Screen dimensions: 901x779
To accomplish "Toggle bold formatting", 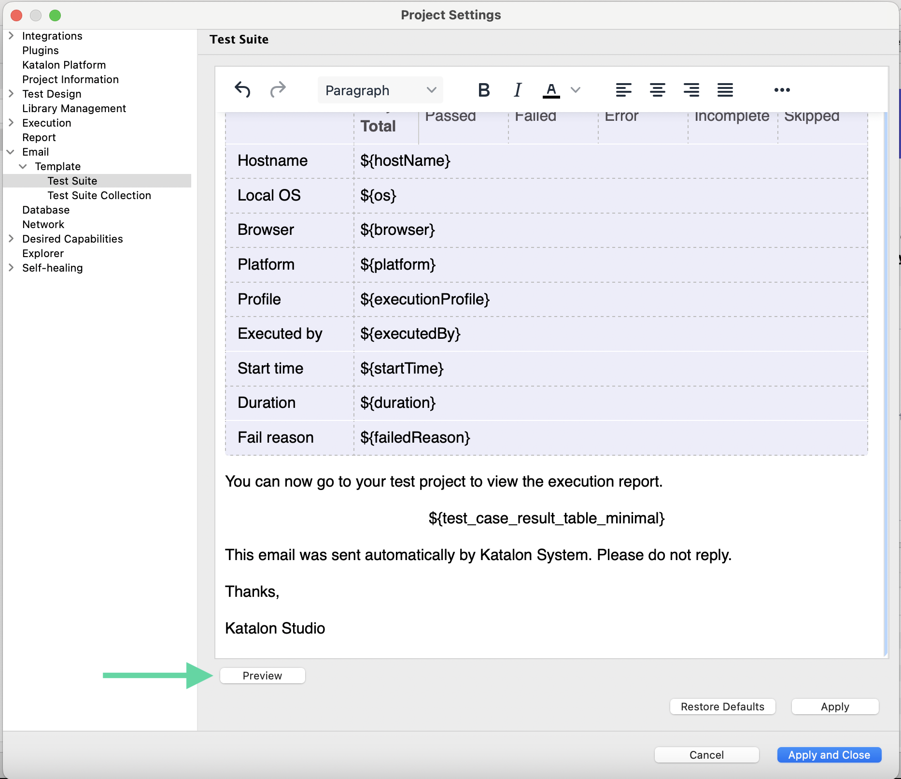I will (x=484, y=90).
